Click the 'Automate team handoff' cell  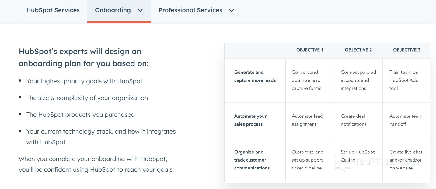[x=406, y=120]
